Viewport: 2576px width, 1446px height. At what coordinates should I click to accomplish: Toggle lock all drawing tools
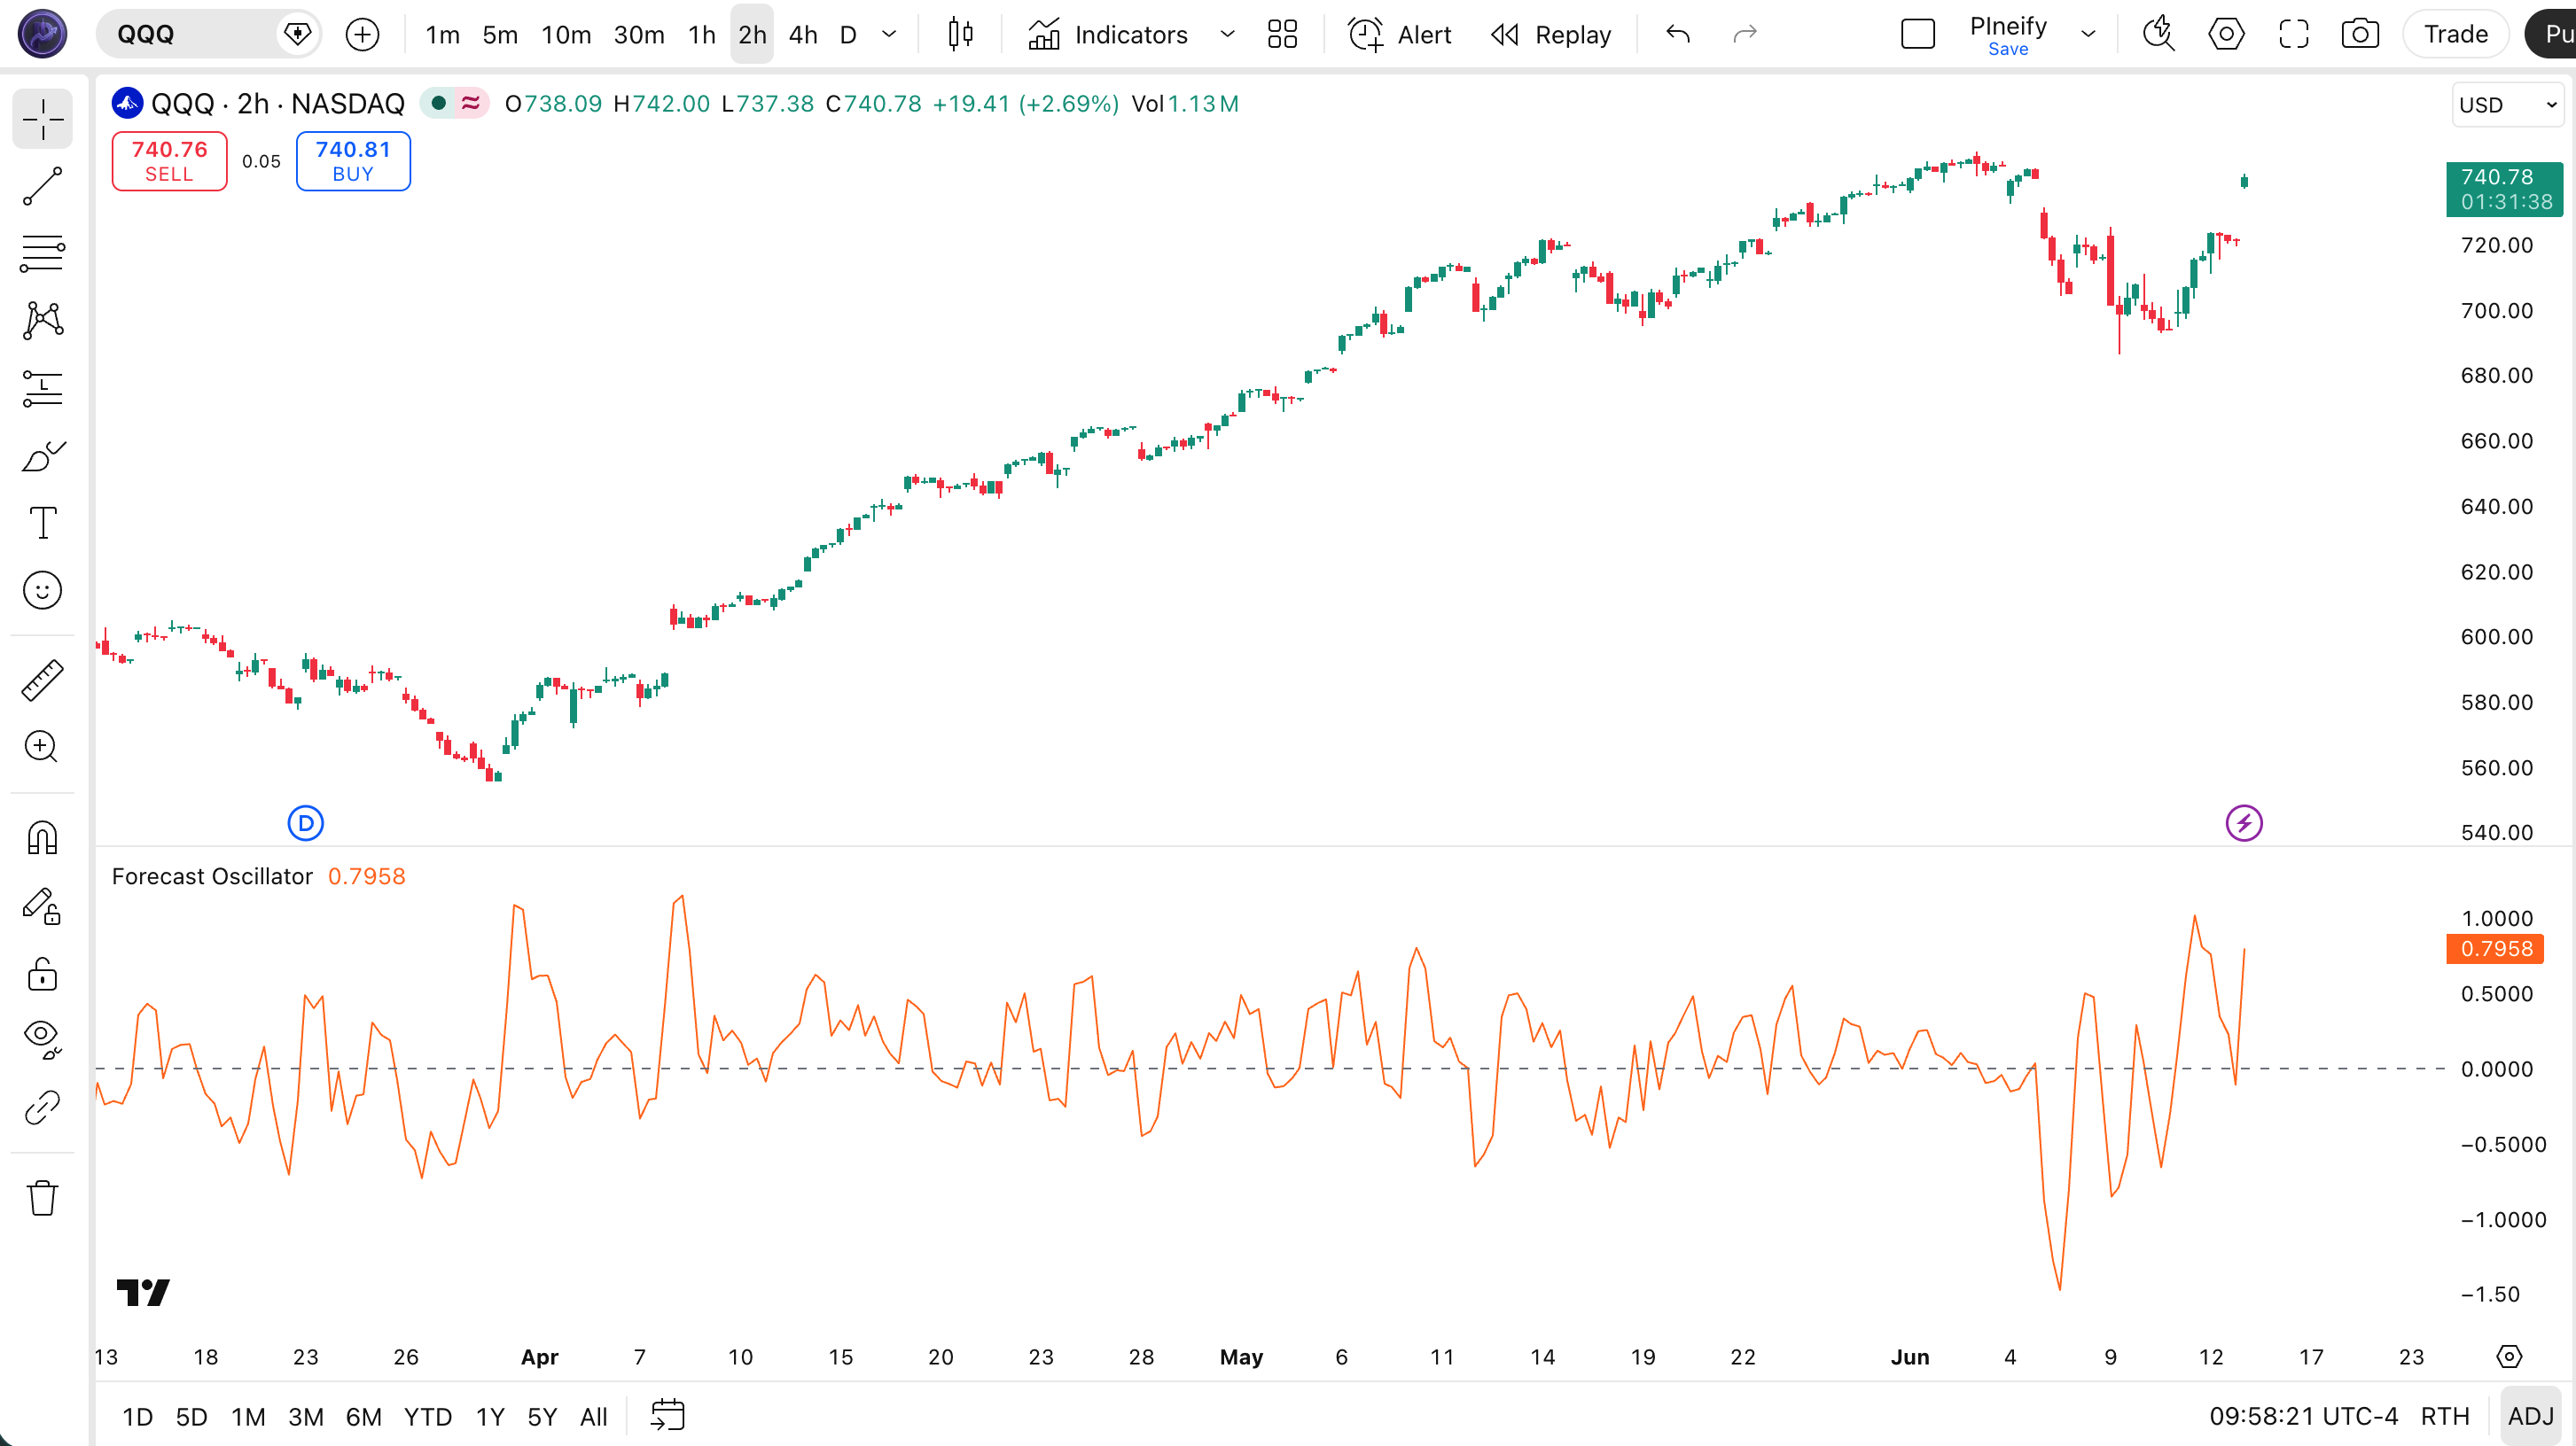(43, 974)
